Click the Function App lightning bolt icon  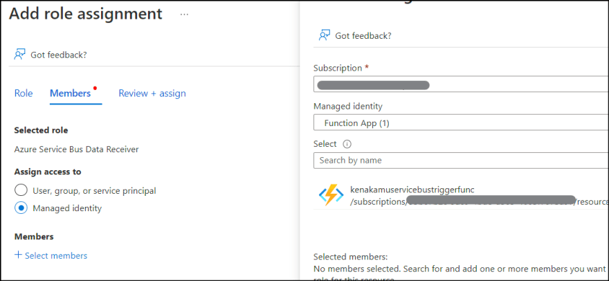pos(331,195)
